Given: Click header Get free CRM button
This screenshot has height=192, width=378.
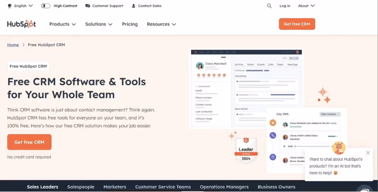Looking at the screenshot, I should tap(297, 24).
